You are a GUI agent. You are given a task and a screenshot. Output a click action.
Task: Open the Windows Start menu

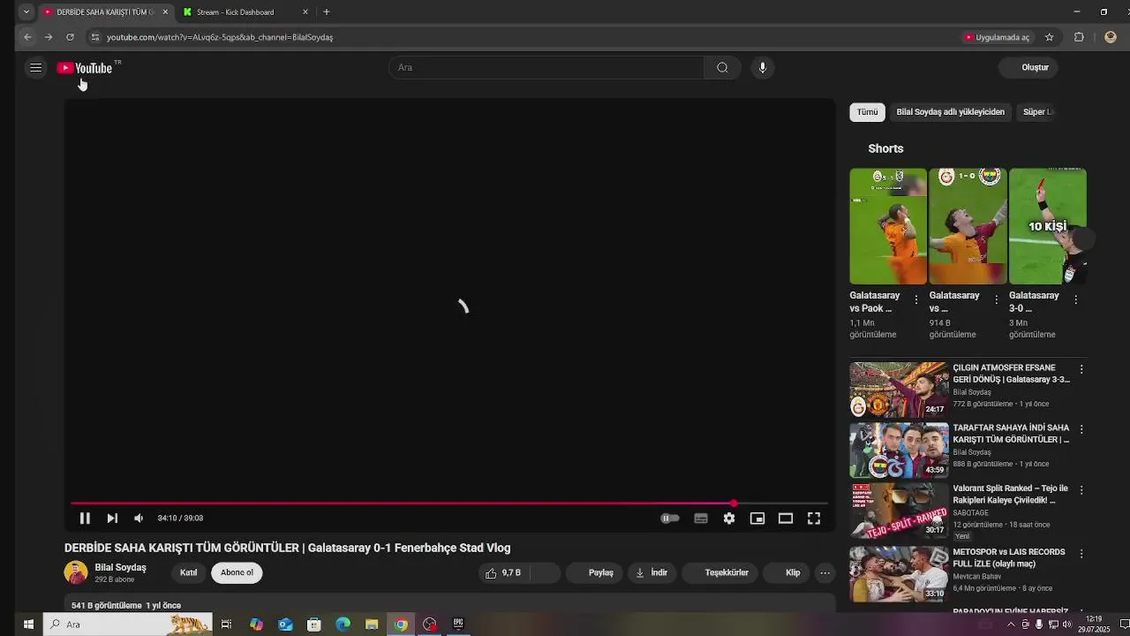28,625
